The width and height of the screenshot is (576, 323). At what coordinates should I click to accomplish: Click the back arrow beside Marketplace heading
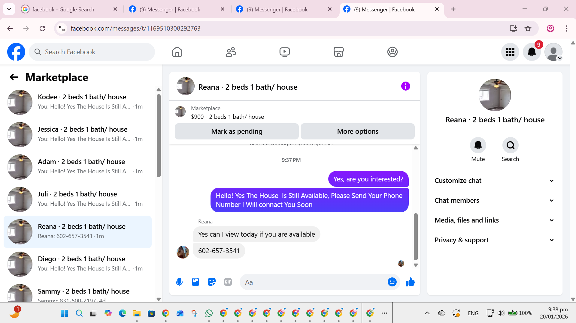[14, 77]
